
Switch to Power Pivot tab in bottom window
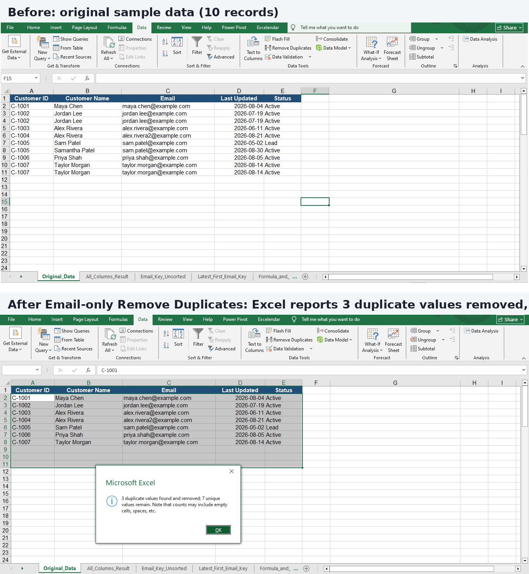(235, 319)
